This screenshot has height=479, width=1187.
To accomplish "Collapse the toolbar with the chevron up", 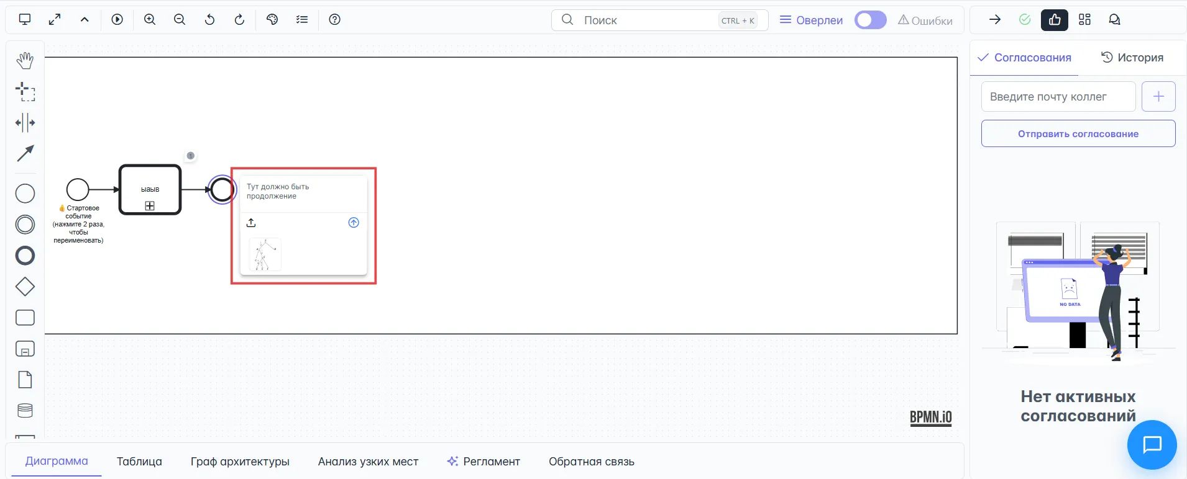I will (x=85, y=20).
